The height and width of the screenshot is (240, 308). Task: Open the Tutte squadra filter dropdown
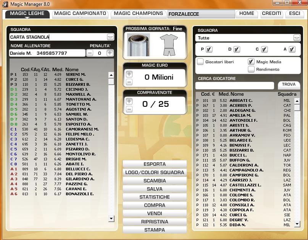(x=297, y=38)
